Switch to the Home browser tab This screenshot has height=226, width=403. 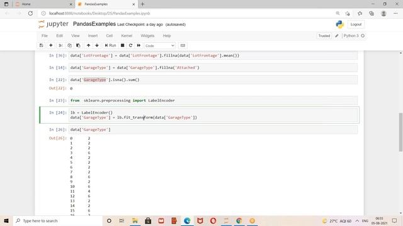tap(43, 4)
